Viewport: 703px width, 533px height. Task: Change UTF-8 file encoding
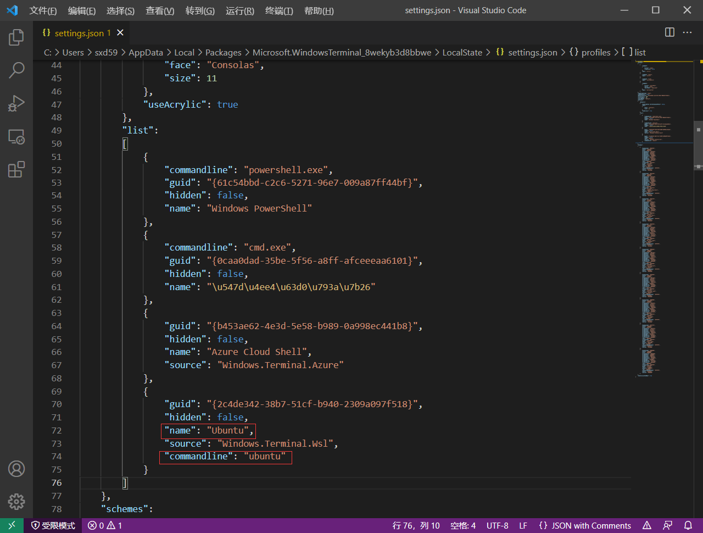tap(498, 526)
